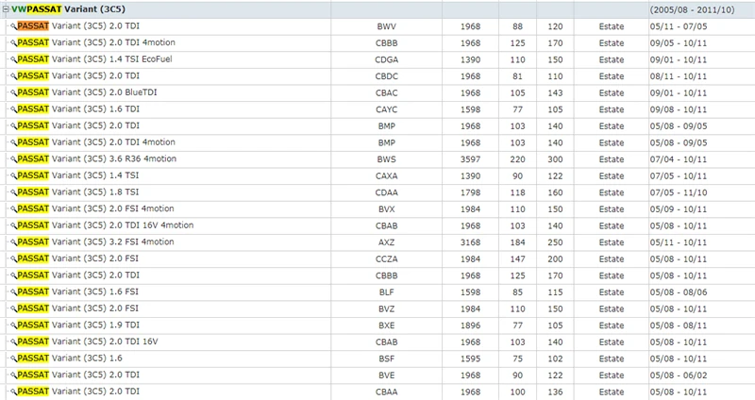Open the PASSAT Variant (3C5) 1.9 TDI entry
755x400 pixels.
[x=78, y=325]
